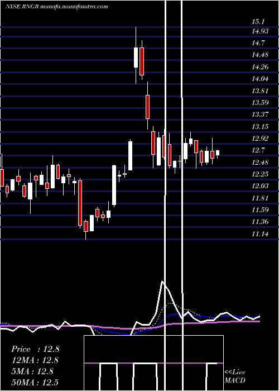Click the 11.14 price axis label
The image size is (279, 391).
click(x=260, y=234)
